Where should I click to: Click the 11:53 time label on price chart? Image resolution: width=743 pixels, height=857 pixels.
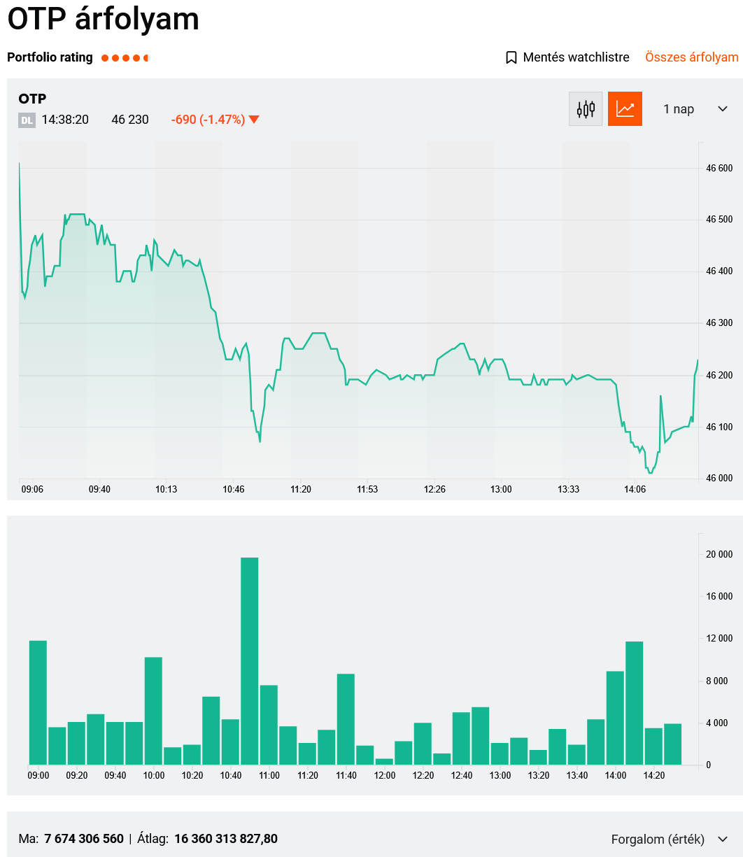click(367, 490)
